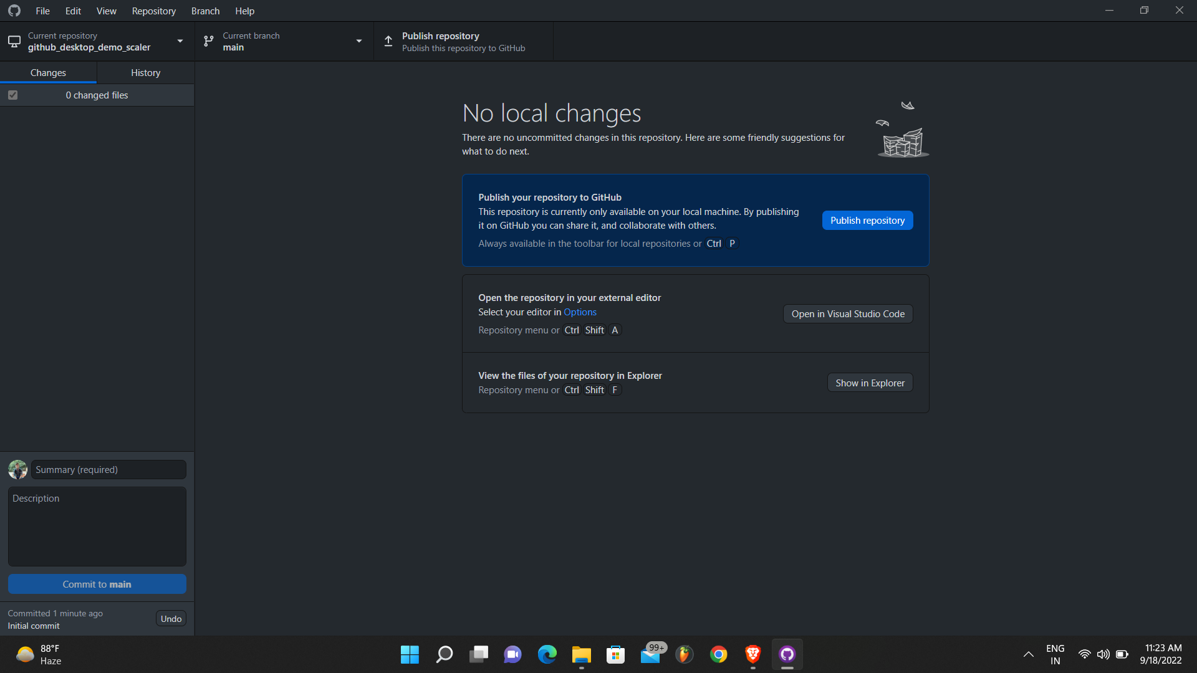The height and width of the screenshot is (673, 1197).
Task: Open repository in Visual Studio Code
Action: 847,313
